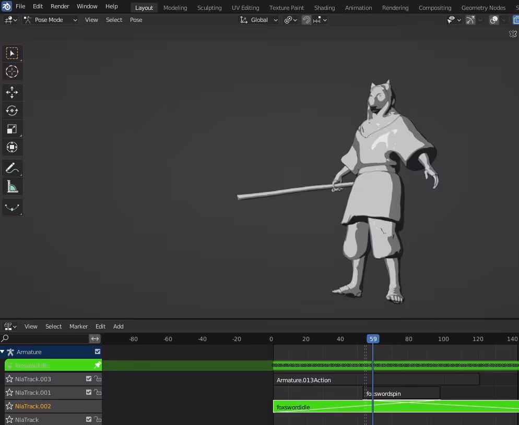Open the Pose menu
This screenshot has height=425, width=519.
click(136, 20)
